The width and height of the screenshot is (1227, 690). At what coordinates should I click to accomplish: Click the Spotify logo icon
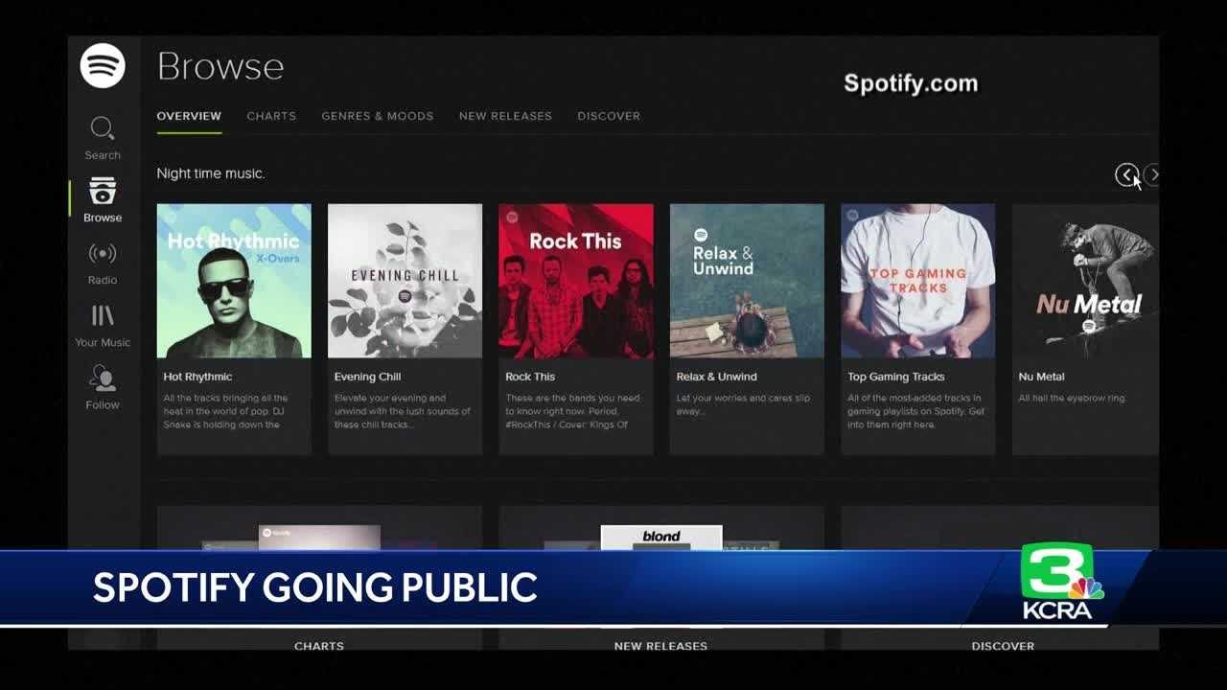point(103,66)
